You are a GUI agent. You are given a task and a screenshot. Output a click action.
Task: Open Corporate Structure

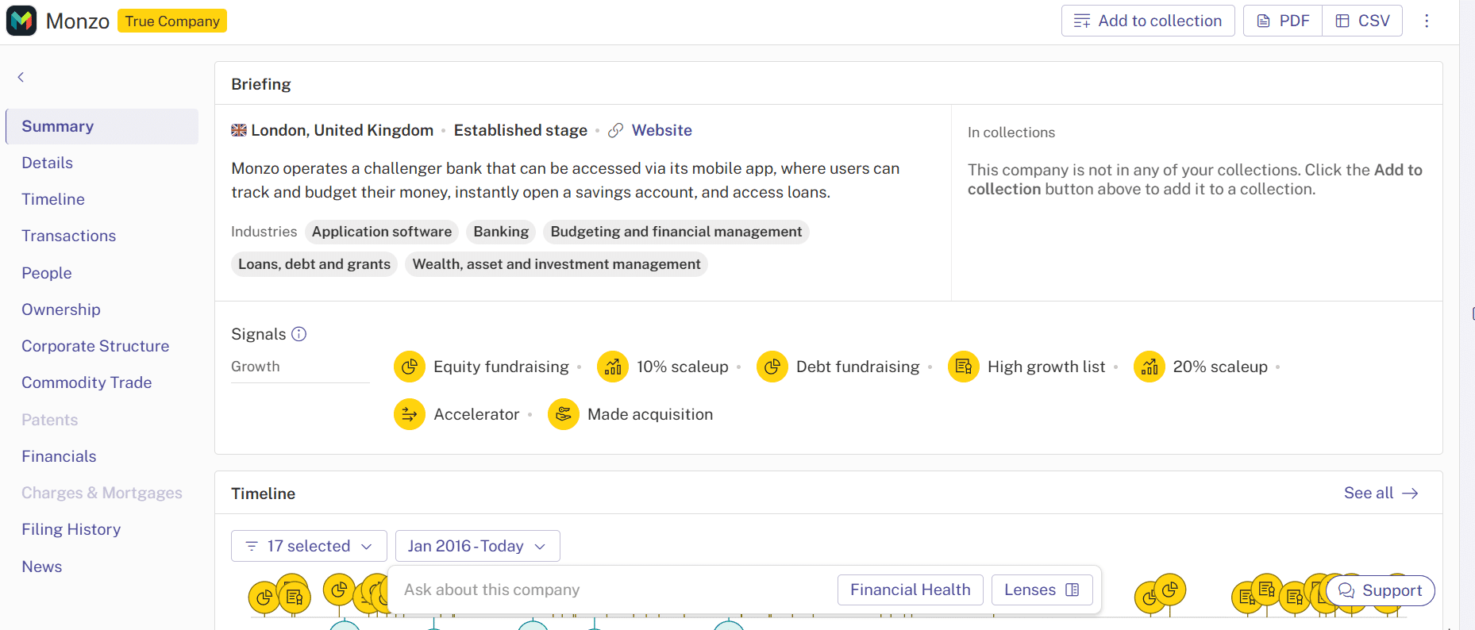click(x=95, y=346)
